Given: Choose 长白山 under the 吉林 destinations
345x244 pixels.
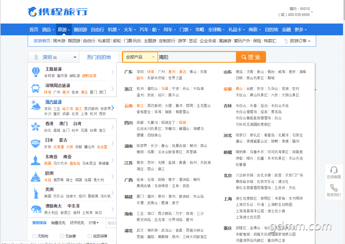Looking at the screenshot, I should pyautogui.click(x=241, y=106).
